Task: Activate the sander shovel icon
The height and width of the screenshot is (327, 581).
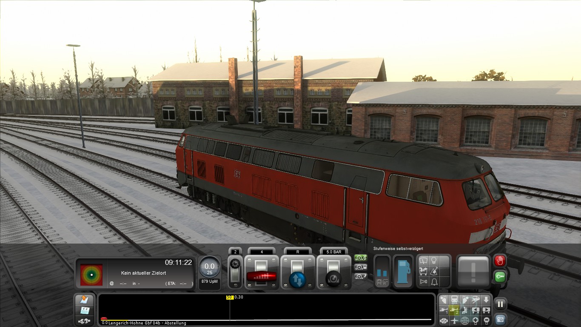Action: point(434,271)
